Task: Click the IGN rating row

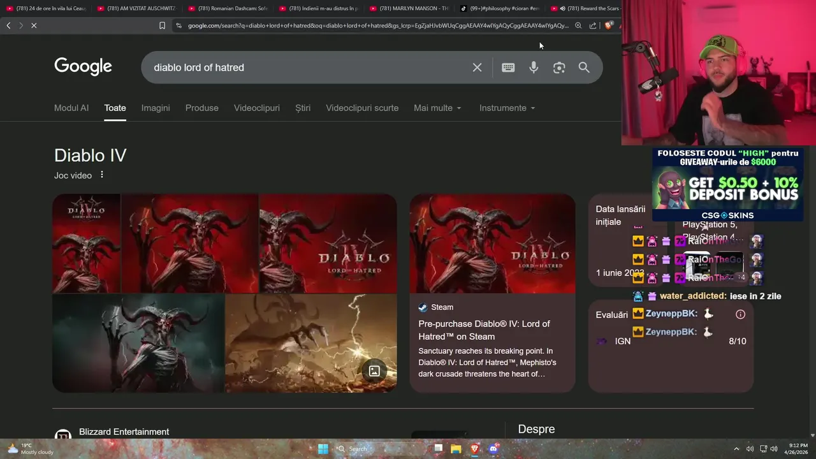Action: click(x=671, y=341)
